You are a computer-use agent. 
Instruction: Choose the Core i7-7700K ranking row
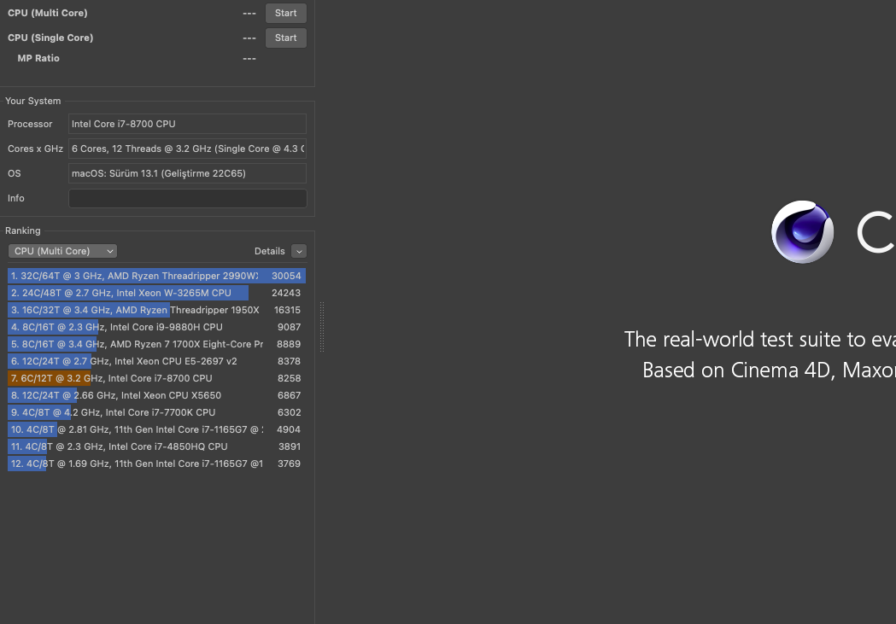[x=156, y=412]
